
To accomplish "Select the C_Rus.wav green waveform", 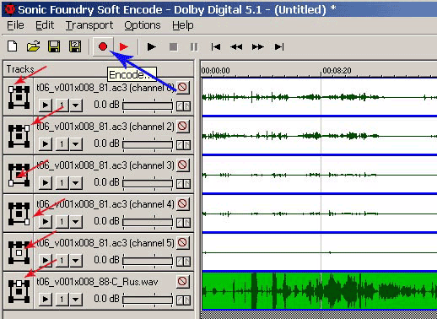I will click(x=320, y=291).
